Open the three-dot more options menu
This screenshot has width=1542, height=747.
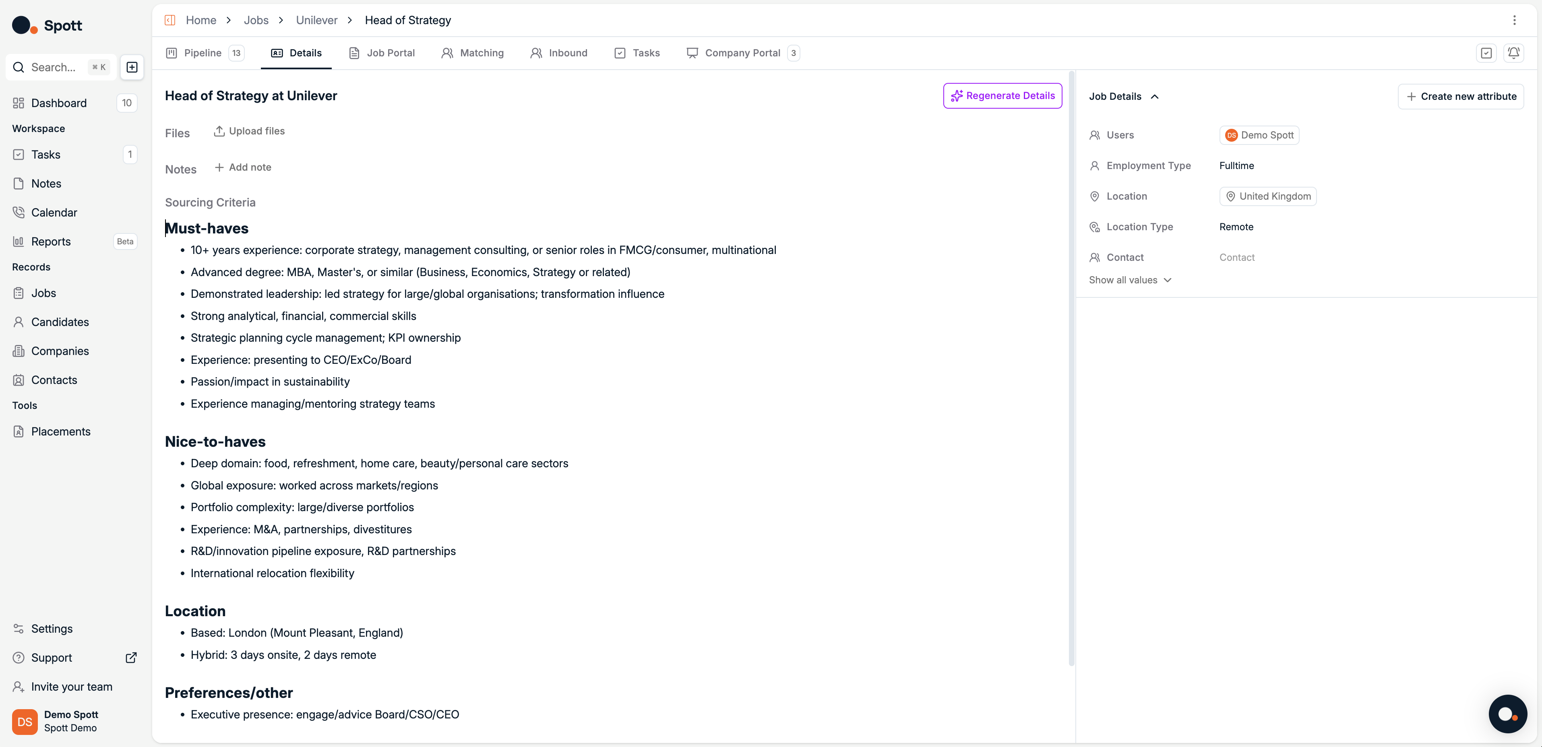point(1515,21)
